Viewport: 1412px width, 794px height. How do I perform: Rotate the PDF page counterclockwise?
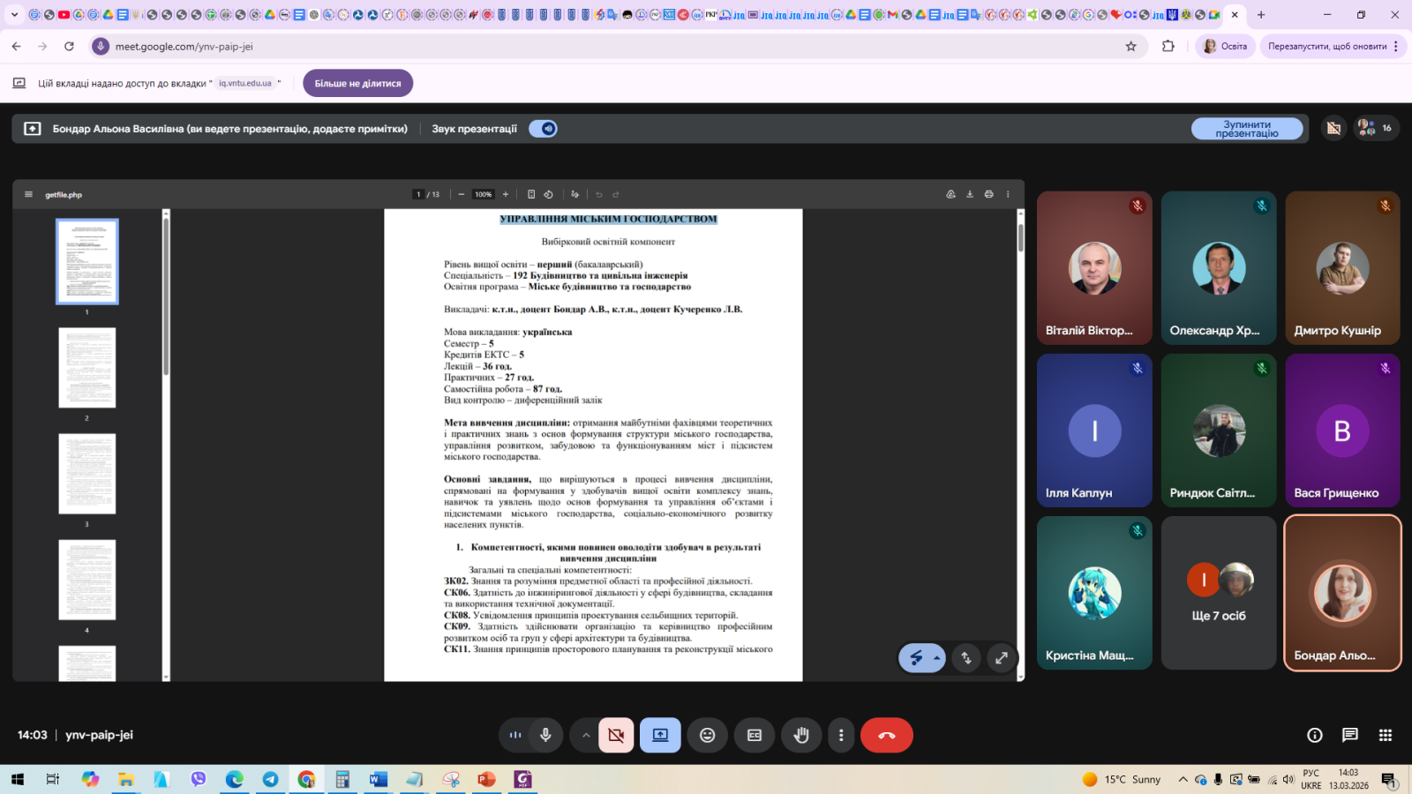[548, 194]
